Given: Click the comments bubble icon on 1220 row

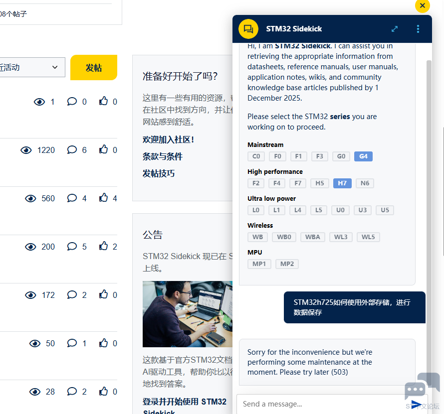Looking at the screenshot, I should [x=72, y=149].
